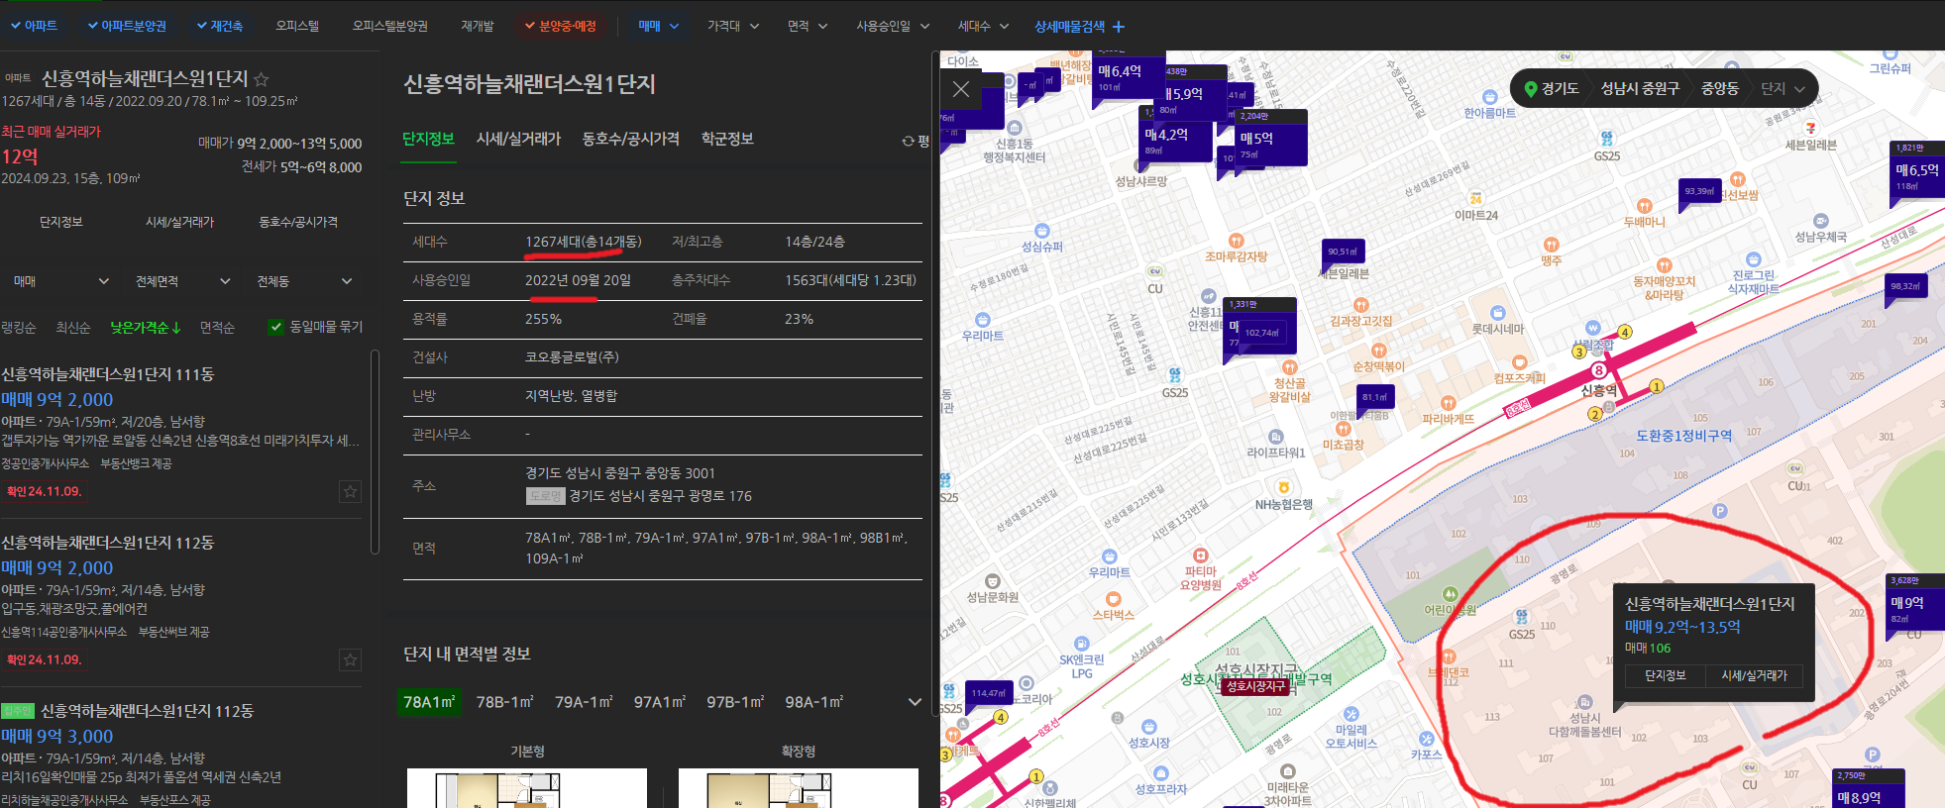
Task: Switch to middle panel 동호수/공시가격 tab
Action: click(x=630, y=139)
